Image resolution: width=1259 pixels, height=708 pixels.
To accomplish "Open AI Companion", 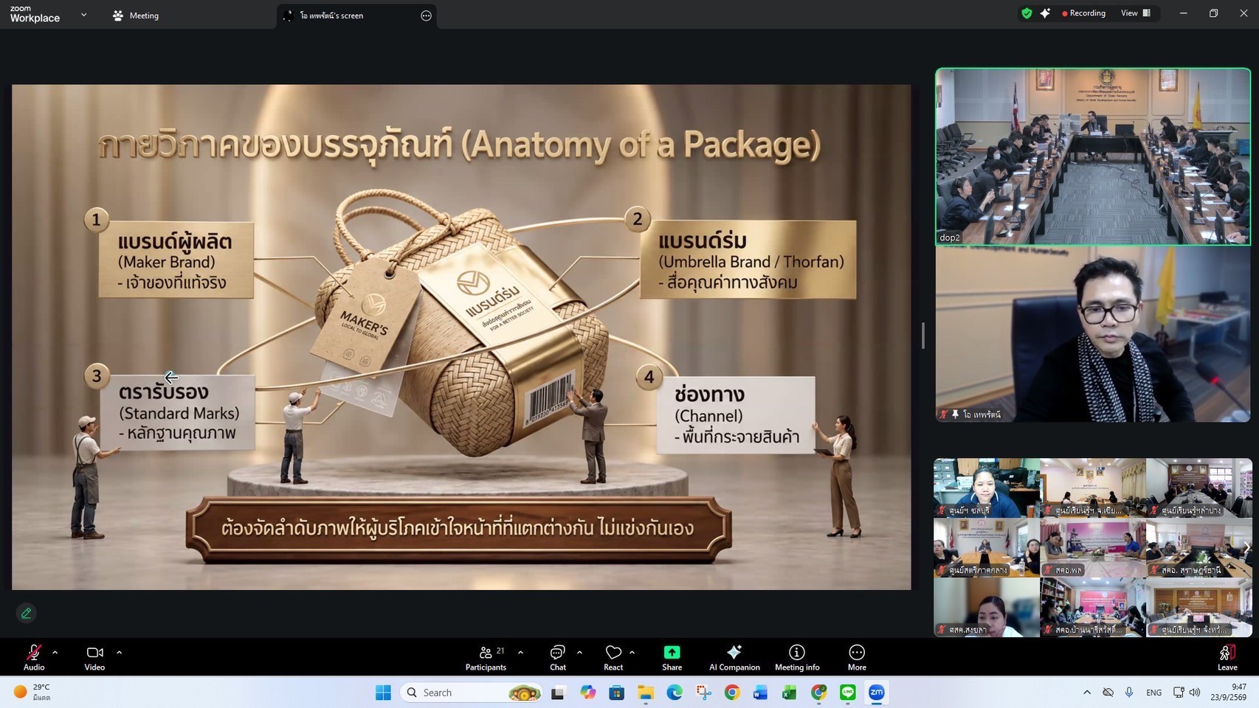I will coord(734,657).
